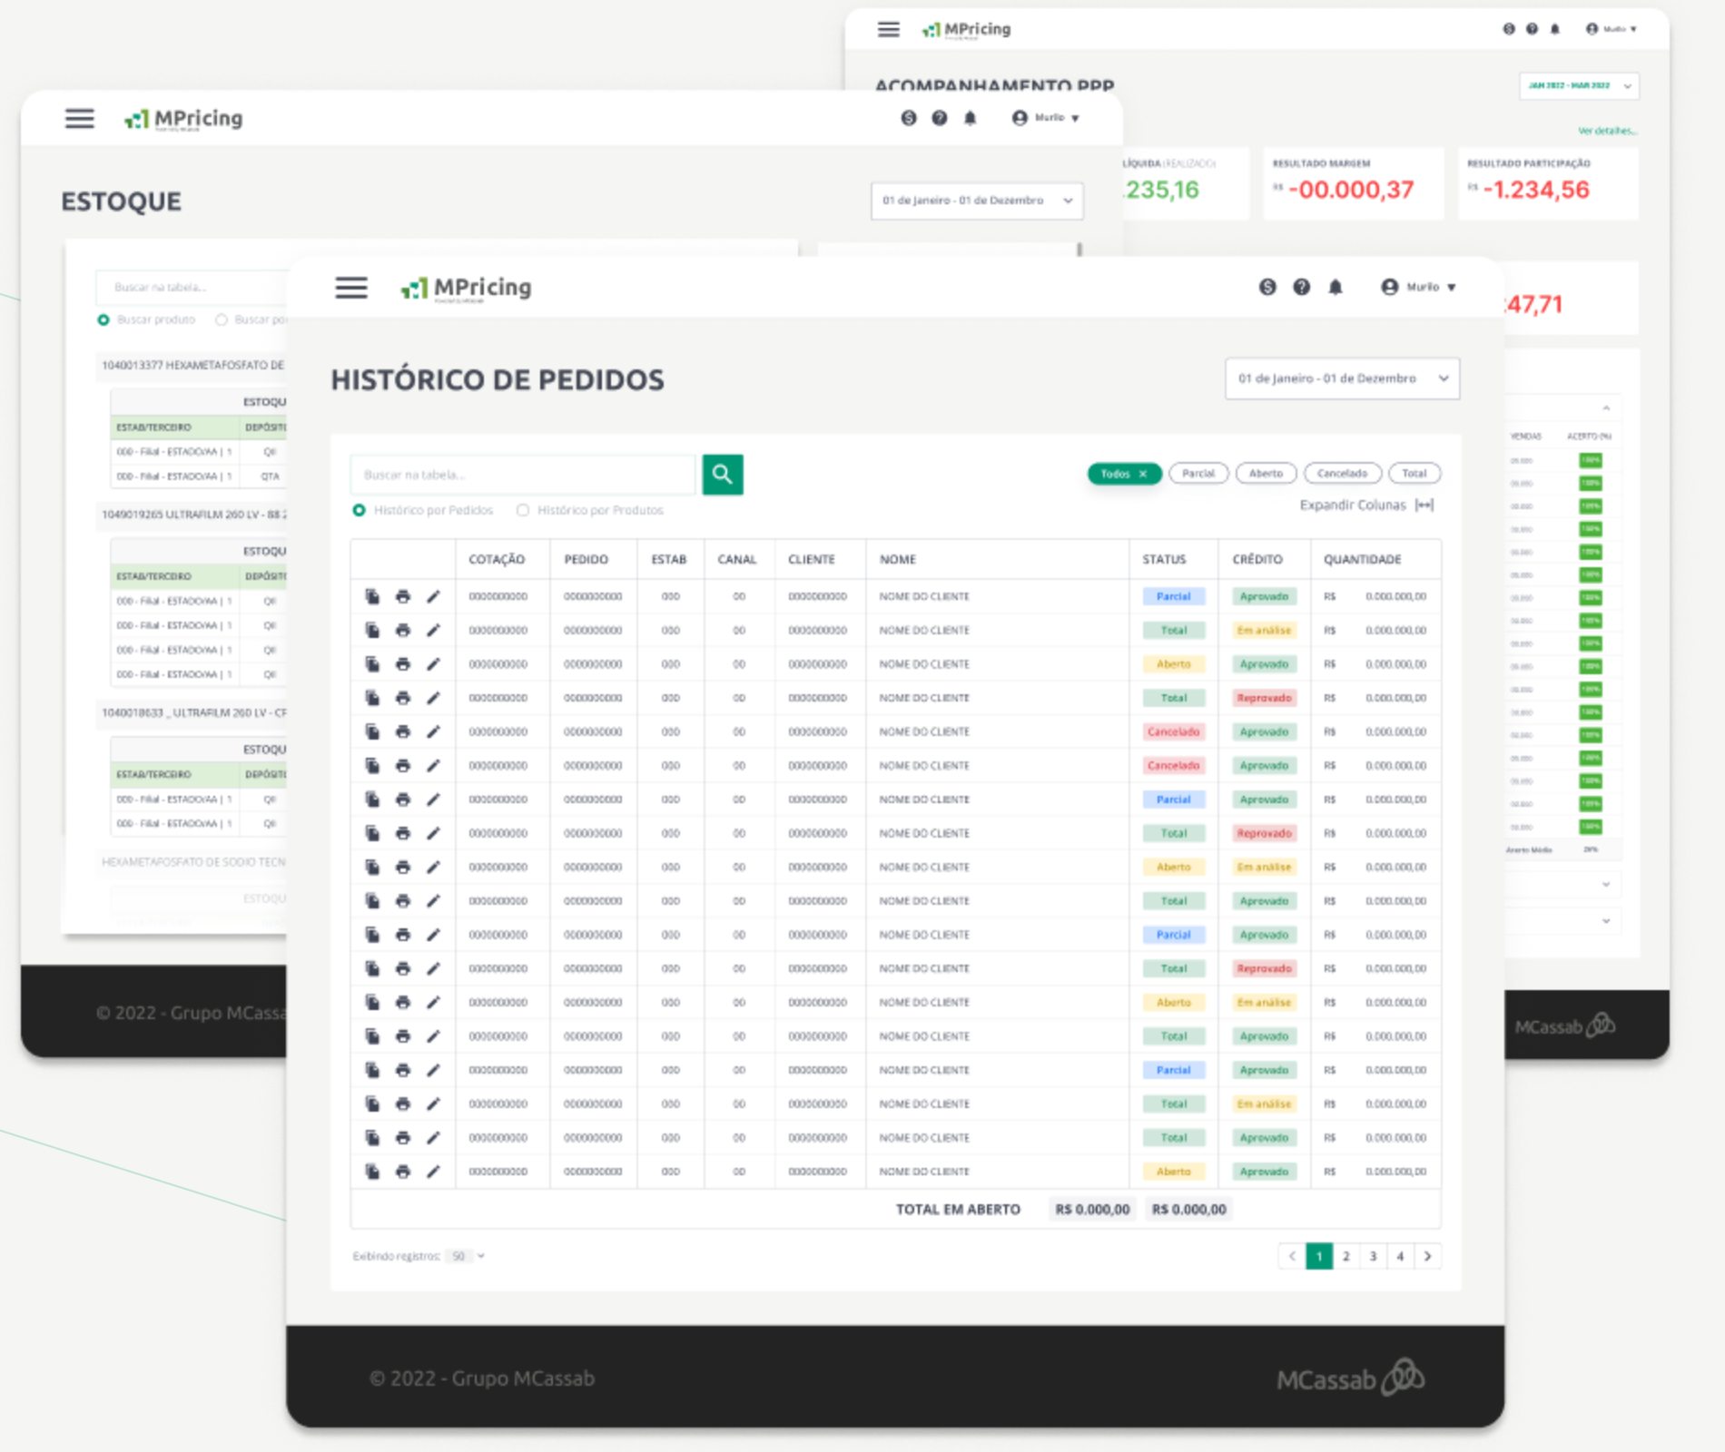The width and height of the screenshot is (1725, 1452).
Task: Go to pagination page 2
Action: [x=1345, y=1256]
